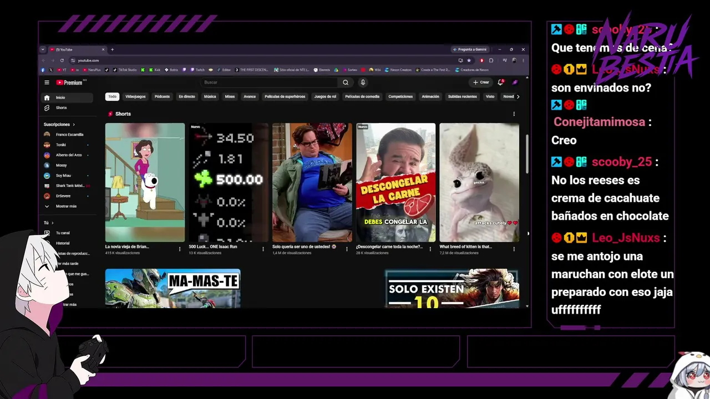Viewport: 710px width, 399px height.
Task: Open a new browser tab
Action: (112, 49)
